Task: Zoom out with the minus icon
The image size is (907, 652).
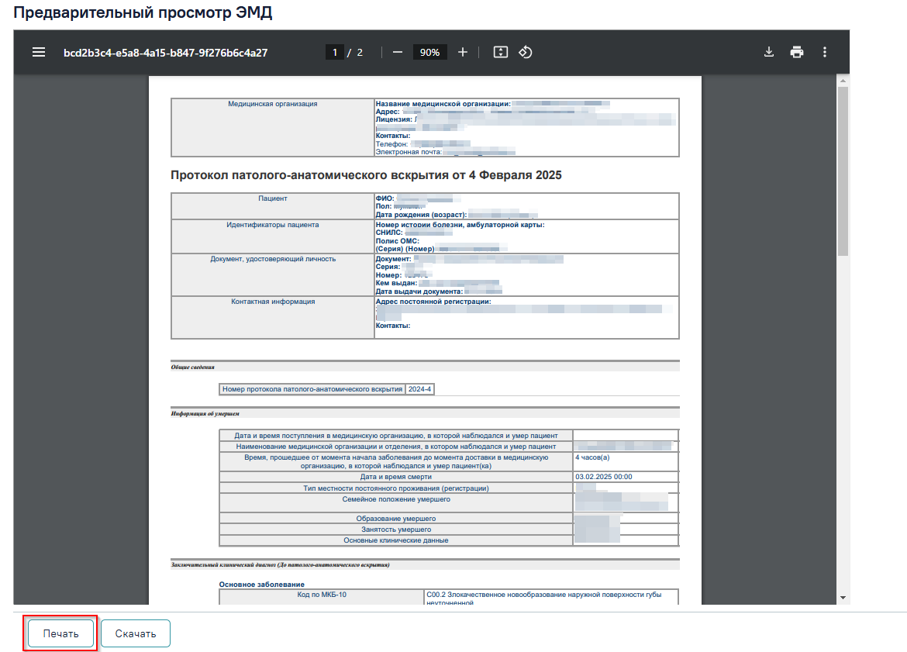Action: click(398, 52)
